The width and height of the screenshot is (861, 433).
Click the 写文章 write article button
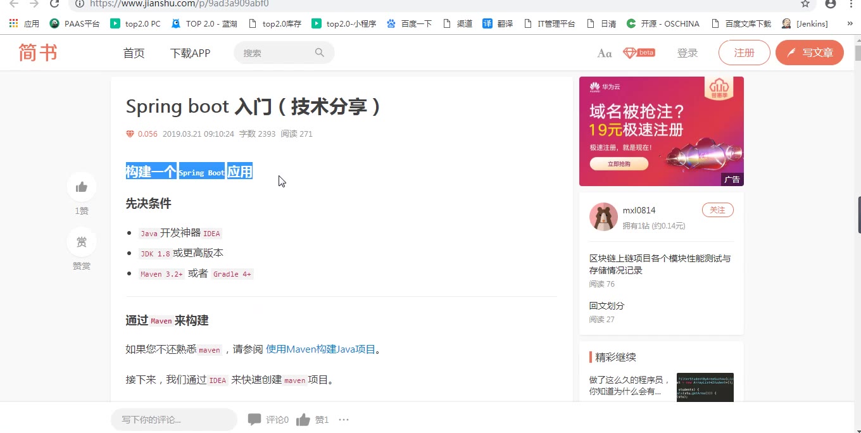tap(810, 53)
